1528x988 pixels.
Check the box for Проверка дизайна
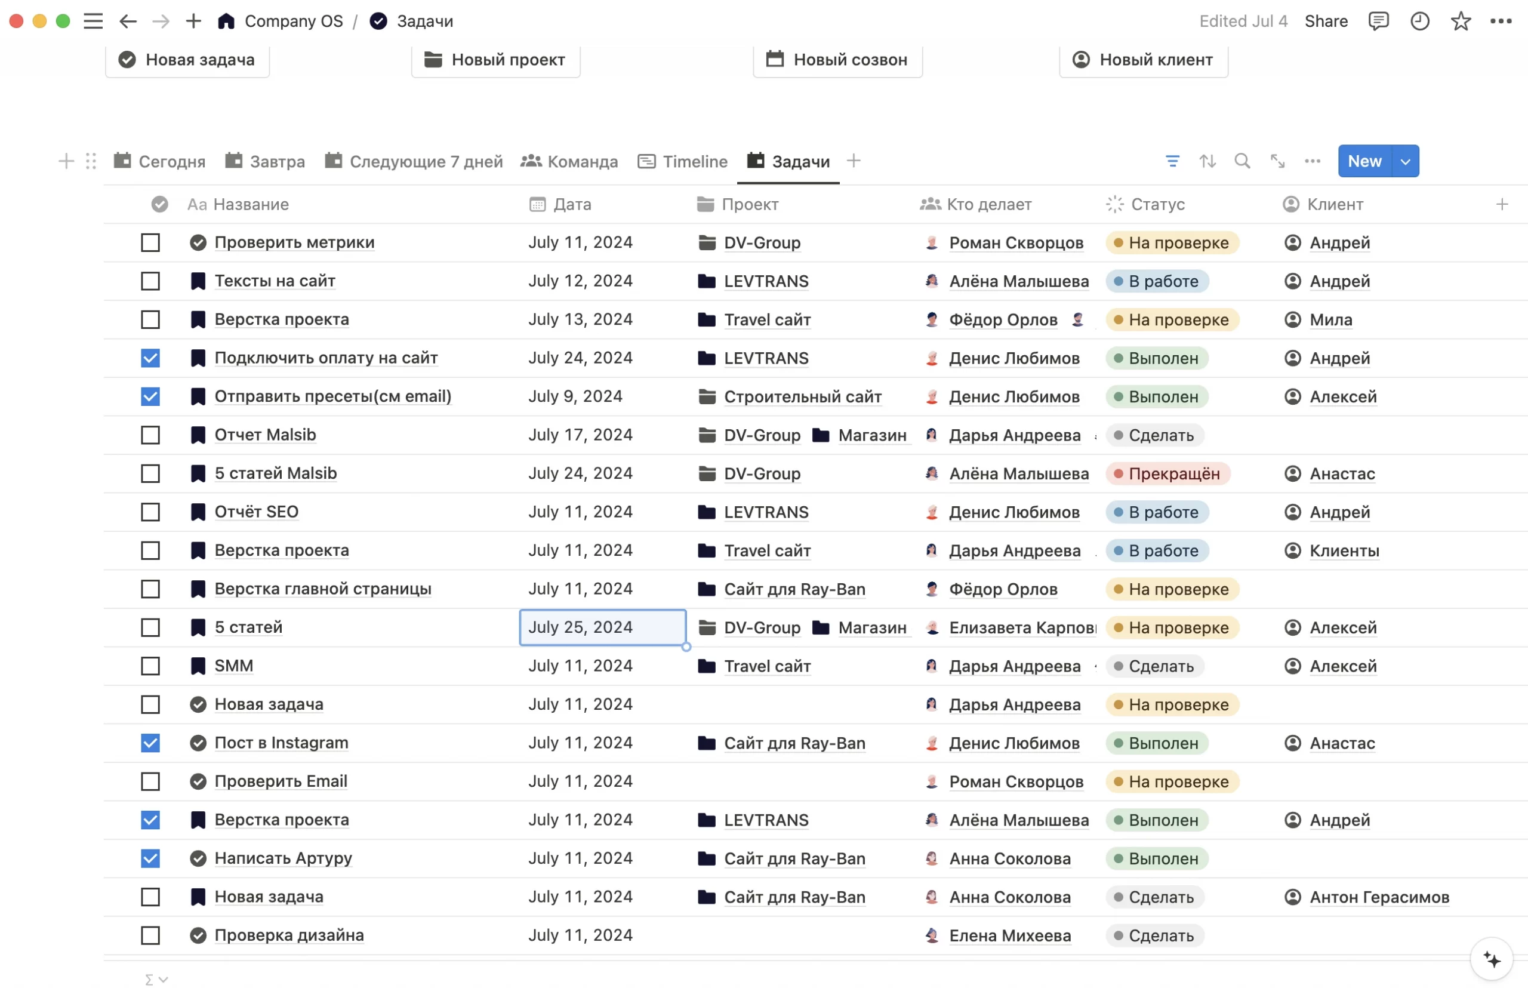point(150,935)
